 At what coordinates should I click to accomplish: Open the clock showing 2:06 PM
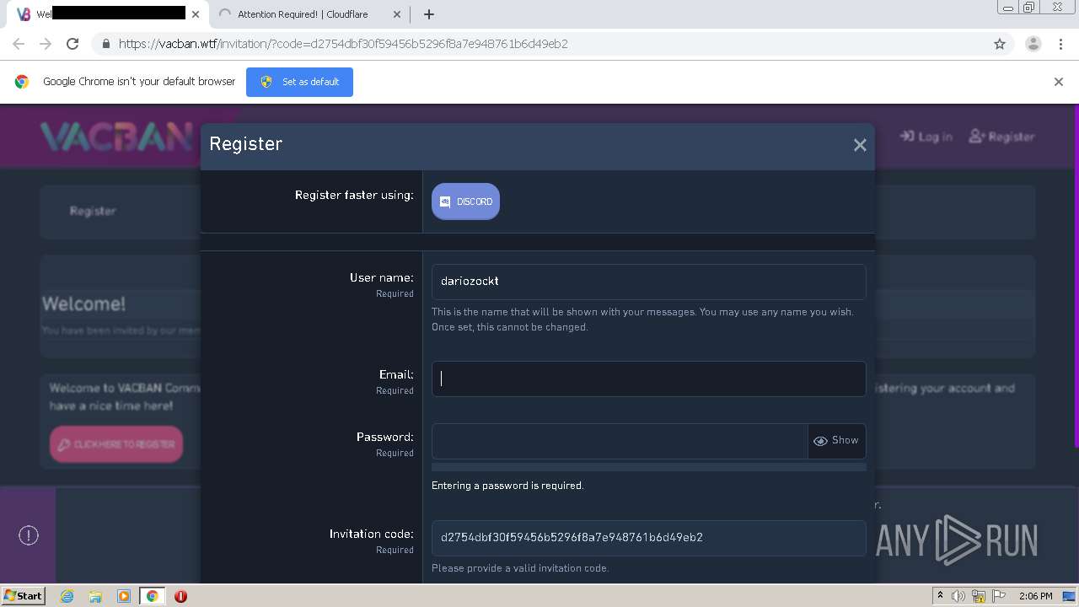(1035, 596)
